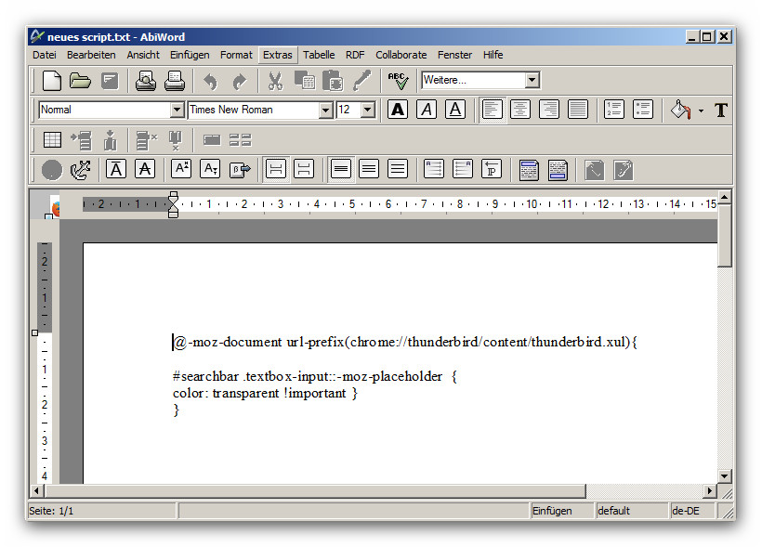Screen dimensions: 762x547
Task: Set double line spacing
Action: (398, 170)
